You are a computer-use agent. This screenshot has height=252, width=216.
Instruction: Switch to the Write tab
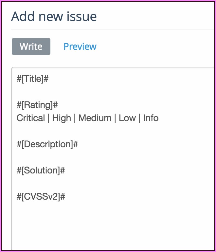(x=31, y=46)
